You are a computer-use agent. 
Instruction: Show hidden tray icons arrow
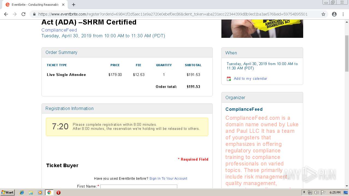coord(304,192)
